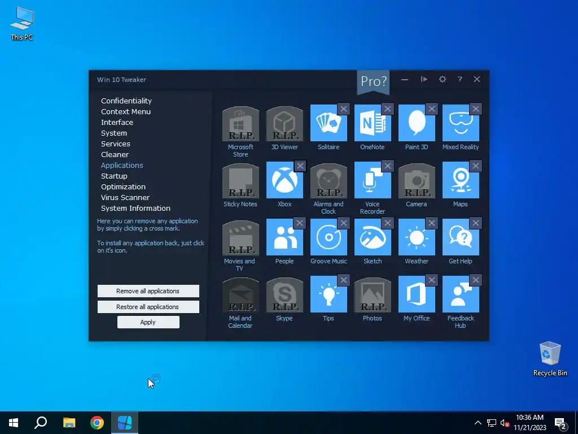Viewport: 578px width, 434px height.
Task: Click the Sketch app tile
Action: tap(373, 237)
